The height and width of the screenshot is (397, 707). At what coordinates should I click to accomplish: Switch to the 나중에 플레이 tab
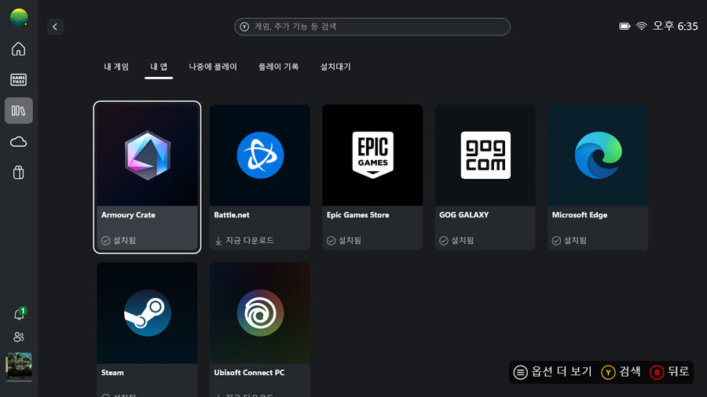212,67
